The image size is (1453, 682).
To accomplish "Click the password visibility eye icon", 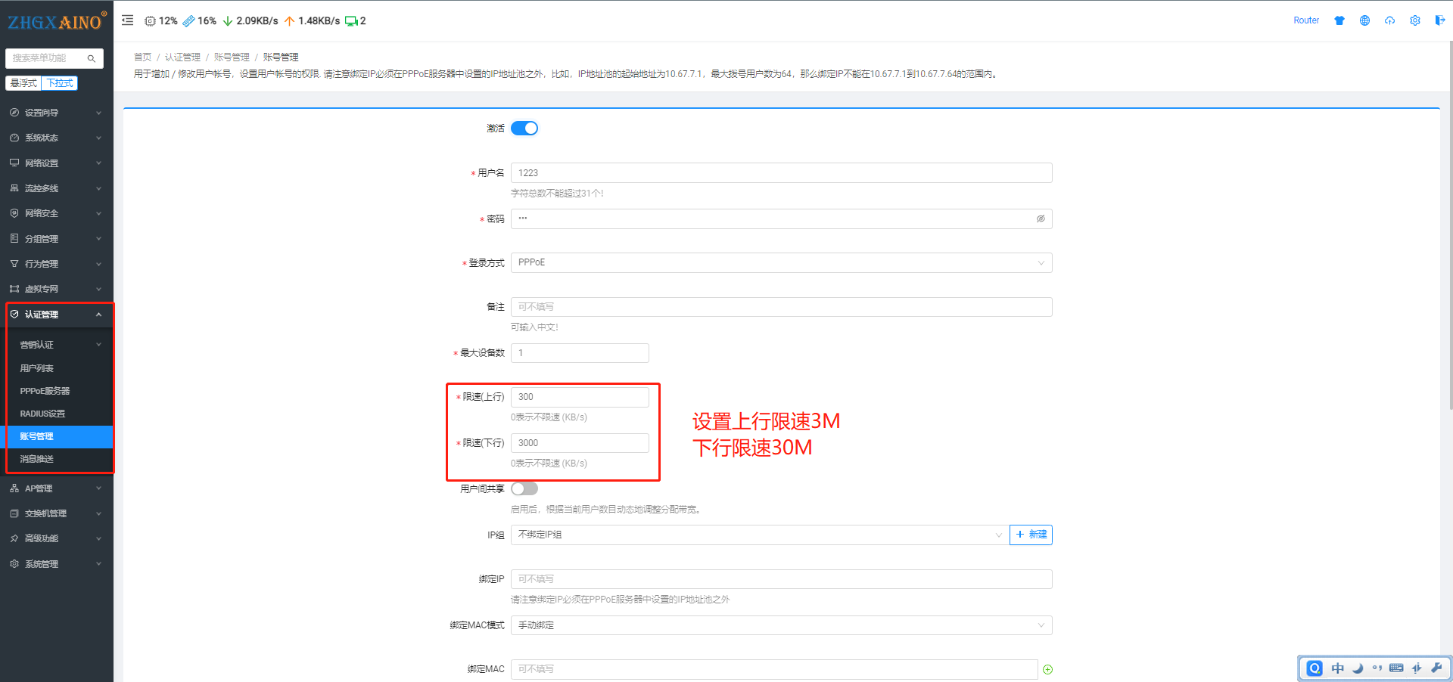I will [x=1041, y=219].
